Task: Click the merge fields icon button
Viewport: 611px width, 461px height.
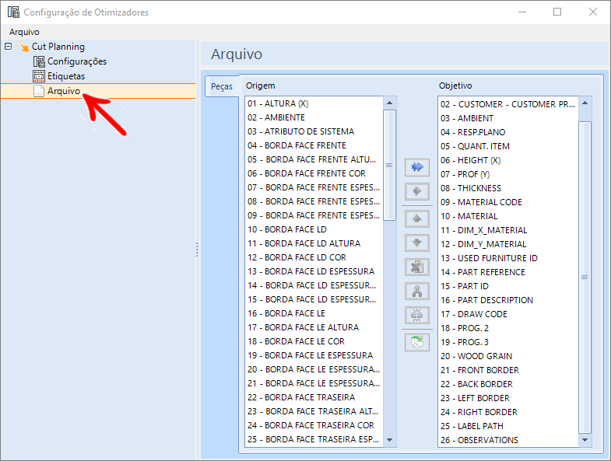Action: click(417, 292)
